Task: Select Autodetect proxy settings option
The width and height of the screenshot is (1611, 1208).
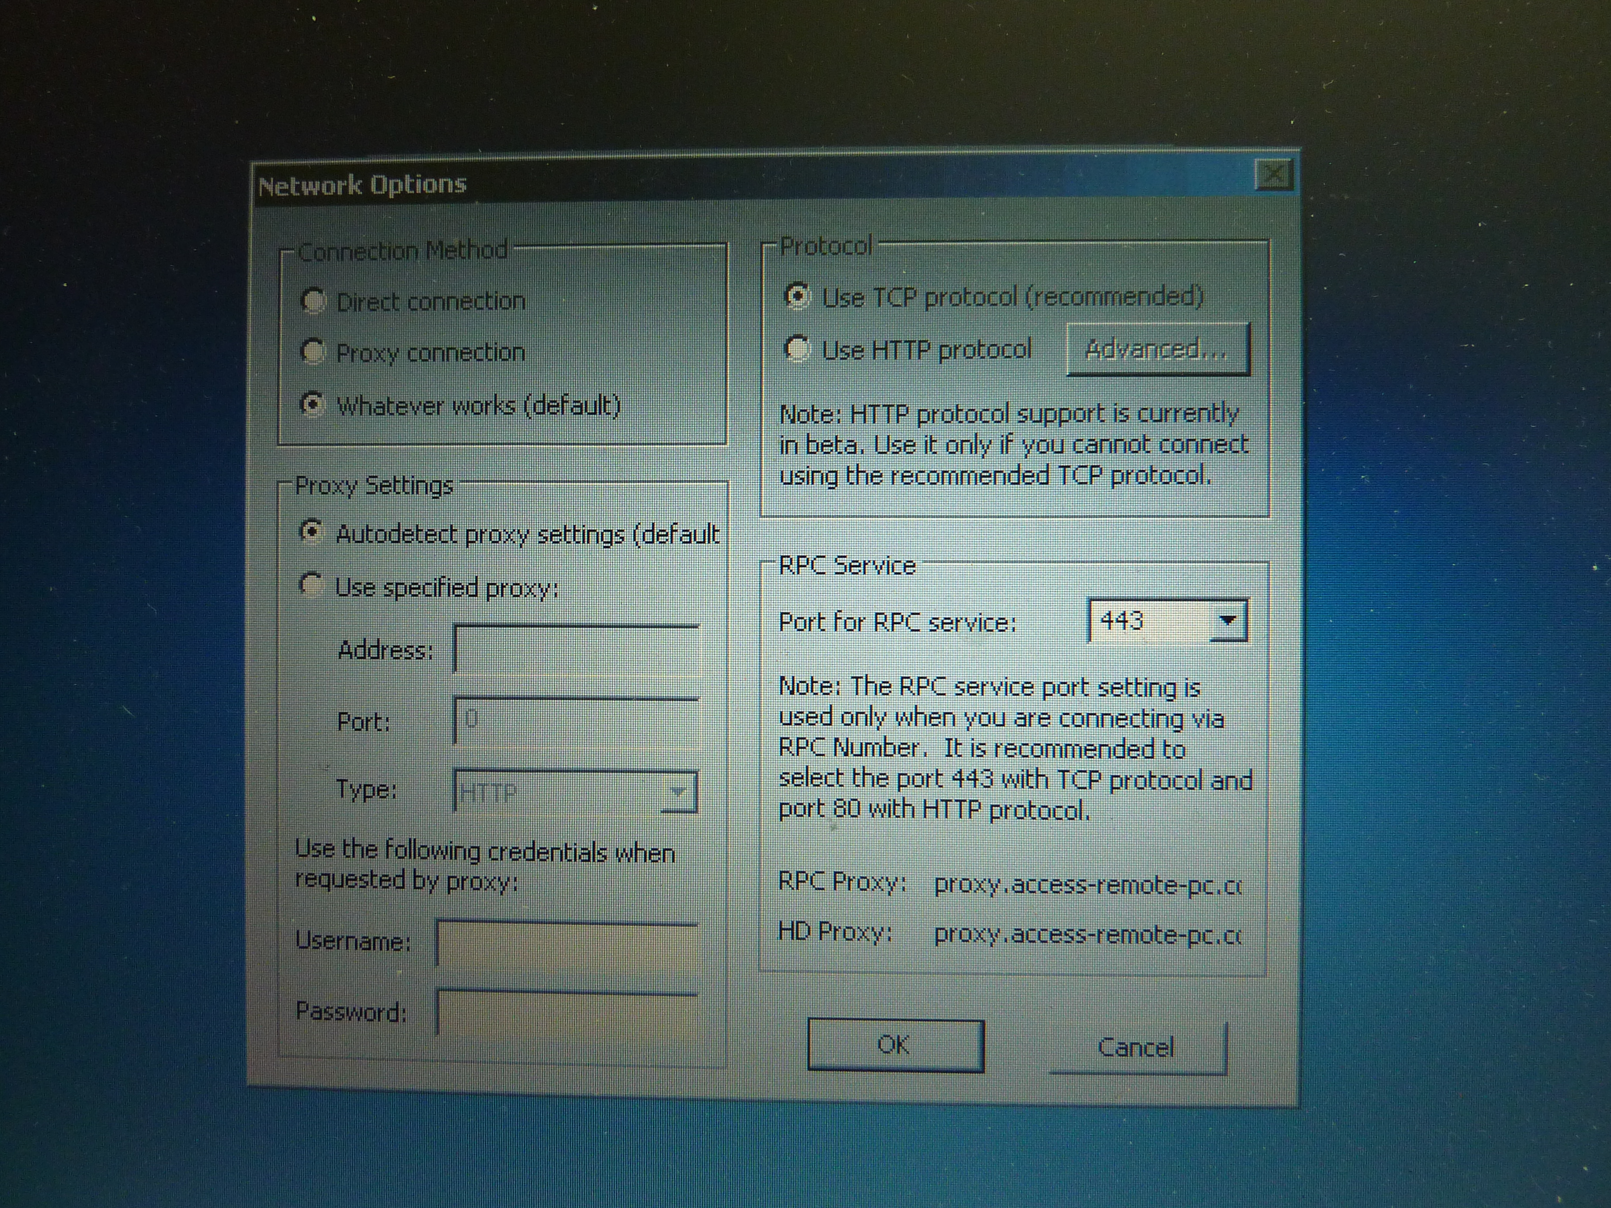Action: tap(312, 532)
